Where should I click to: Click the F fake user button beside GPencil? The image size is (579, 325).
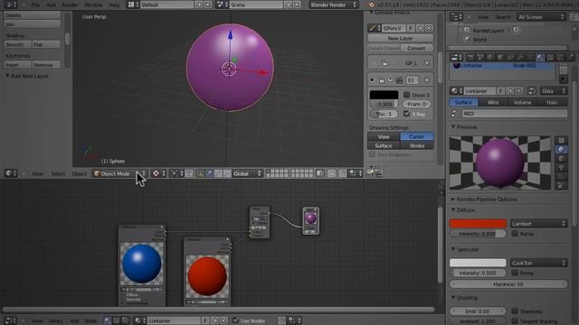(411, 28)
